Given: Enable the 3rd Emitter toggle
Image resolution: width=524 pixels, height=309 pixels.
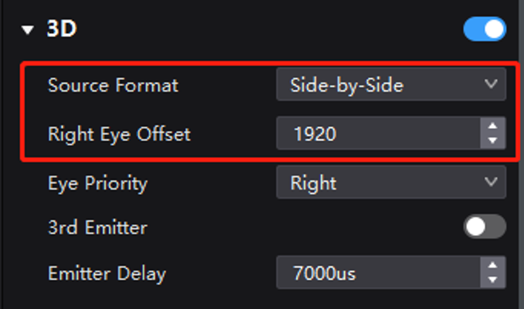Looking at the screenshot, I should point(485,227).
